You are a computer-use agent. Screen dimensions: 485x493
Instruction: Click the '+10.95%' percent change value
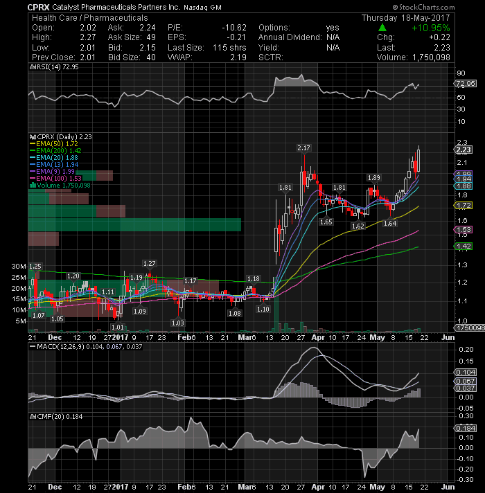click(430, 28)
